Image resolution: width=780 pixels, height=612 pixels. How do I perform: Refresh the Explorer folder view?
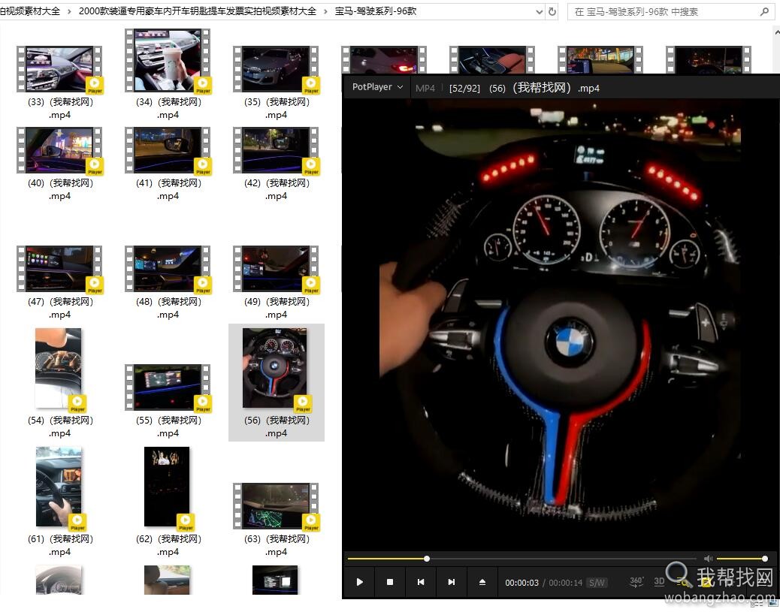[x=552, y=11]
